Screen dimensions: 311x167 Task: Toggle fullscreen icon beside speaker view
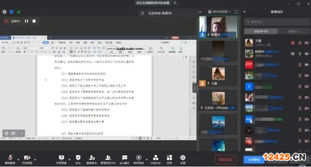click(x=236, y=12)
